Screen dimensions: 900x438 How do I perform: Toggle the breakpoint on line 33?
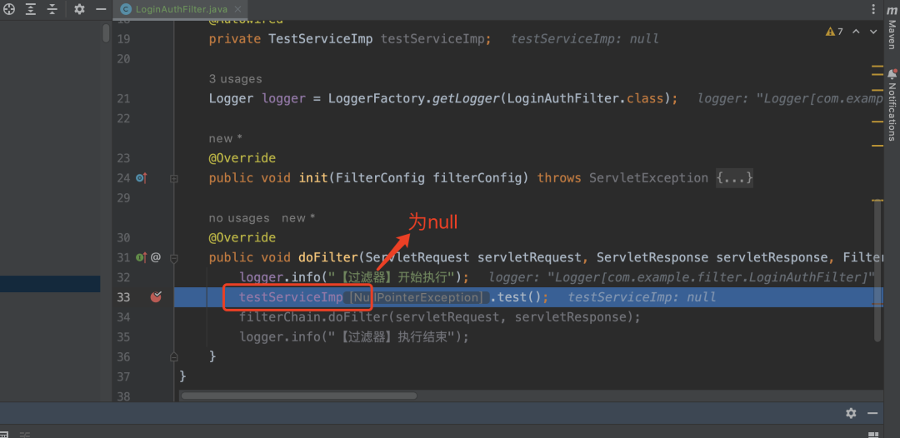[x=156, y=296]
